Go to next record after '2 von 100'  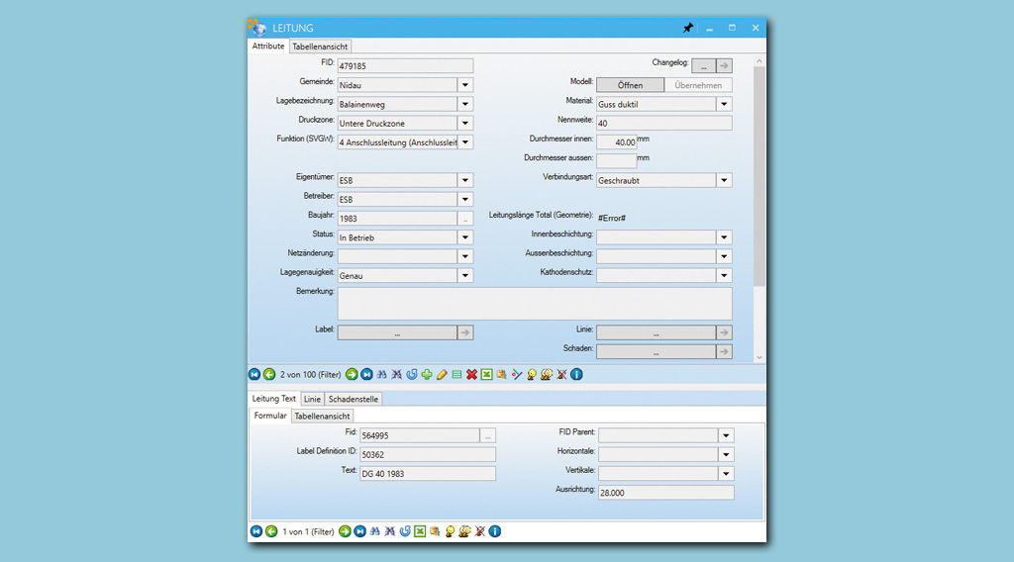(352, 374)
